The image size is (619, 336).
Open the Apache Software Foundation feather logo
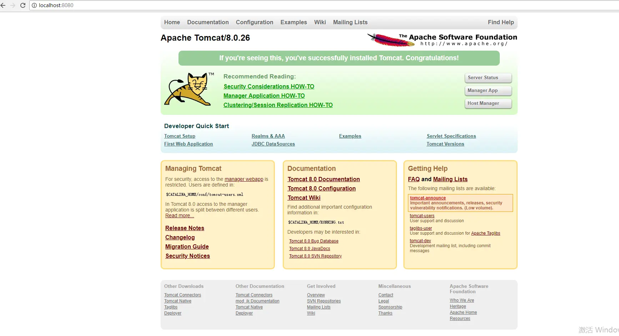coord(442,40)
